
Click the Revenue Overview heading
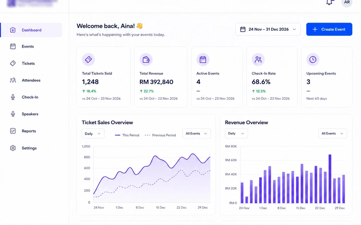pos(246,122)
